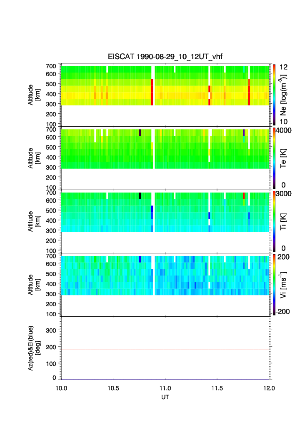Click the Ti [K] color bar label
This screenshot has height=443, width=295.
(x=283, y=222)
